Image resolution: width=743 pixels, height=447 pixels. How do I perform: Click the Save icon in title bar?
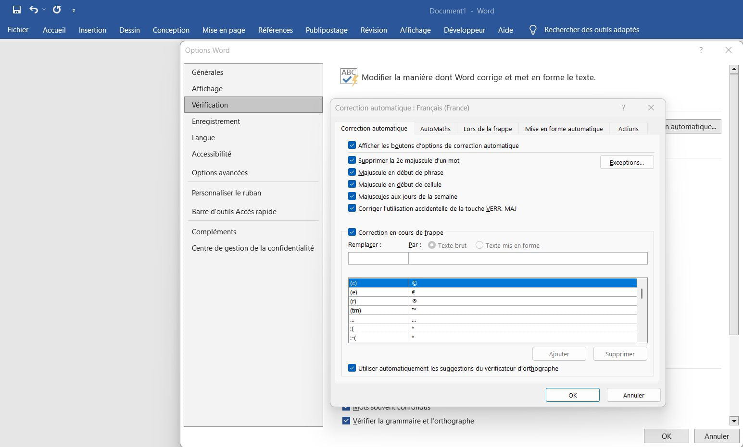click(x=17, y=10)
